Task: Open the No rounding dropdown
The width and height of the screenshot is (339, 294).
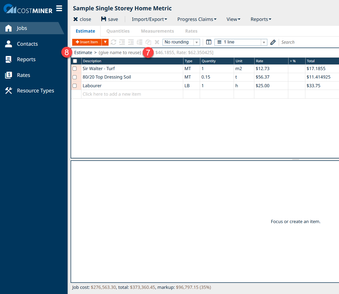Action: [181, 42]
